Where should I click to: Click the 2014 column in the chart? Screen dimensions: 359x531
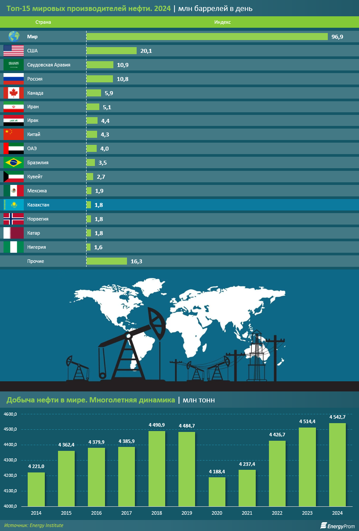[x=36, y=490]
